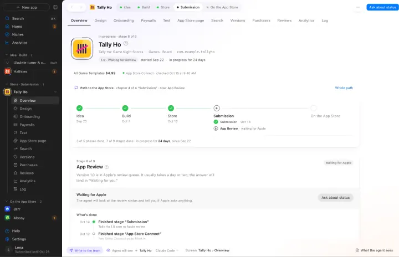Open What the agent sees
Screen dimensions: 399x257
pyautogui.click(x=374, y=250)
